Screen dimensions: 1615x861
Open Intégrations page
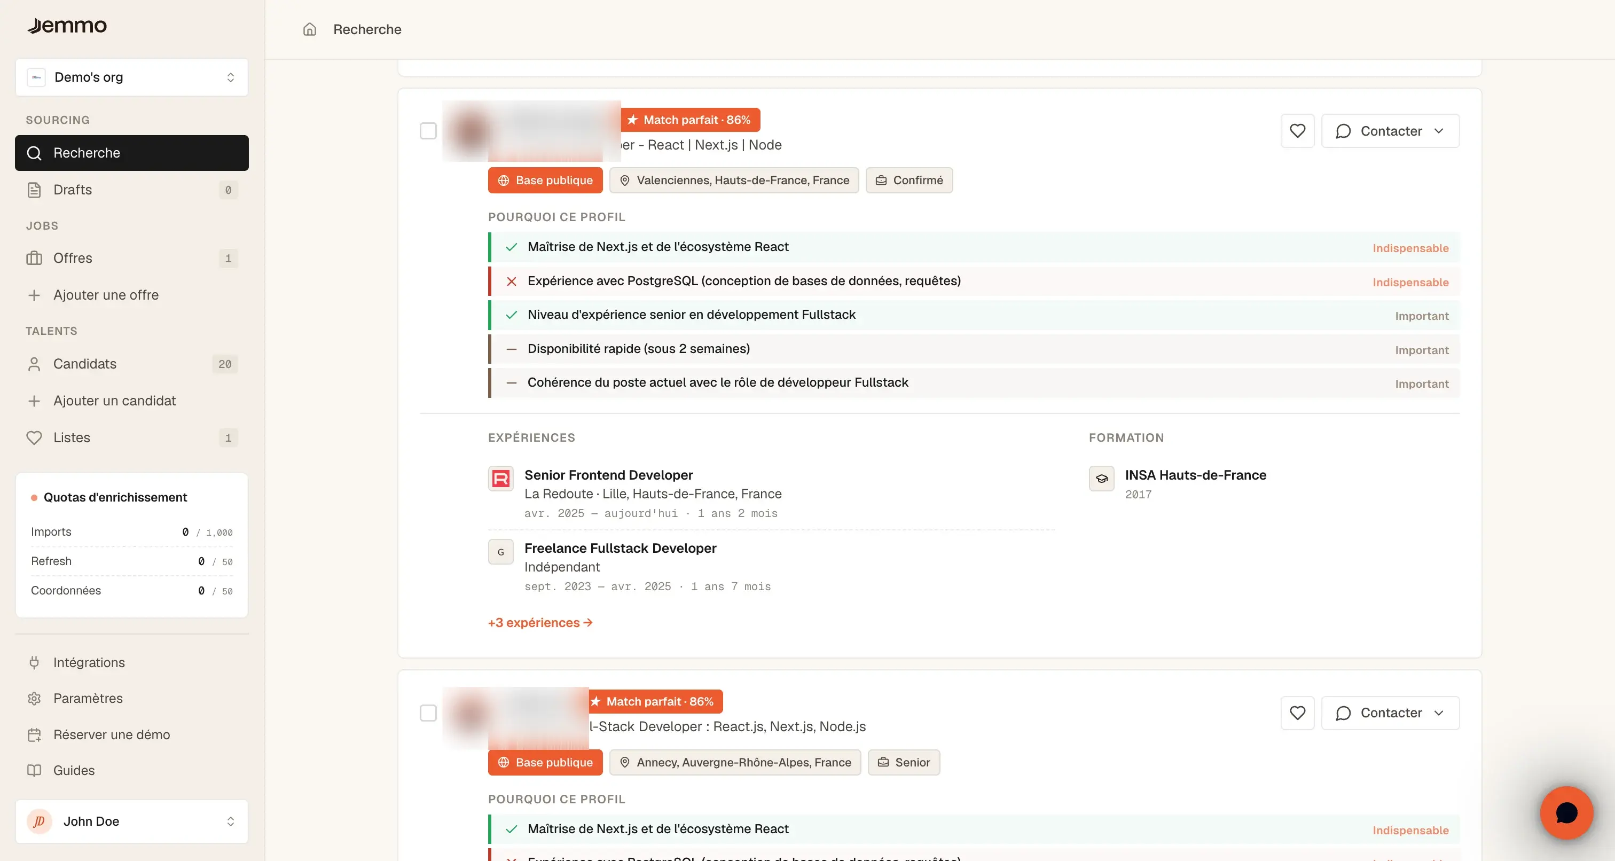[132, 663]
